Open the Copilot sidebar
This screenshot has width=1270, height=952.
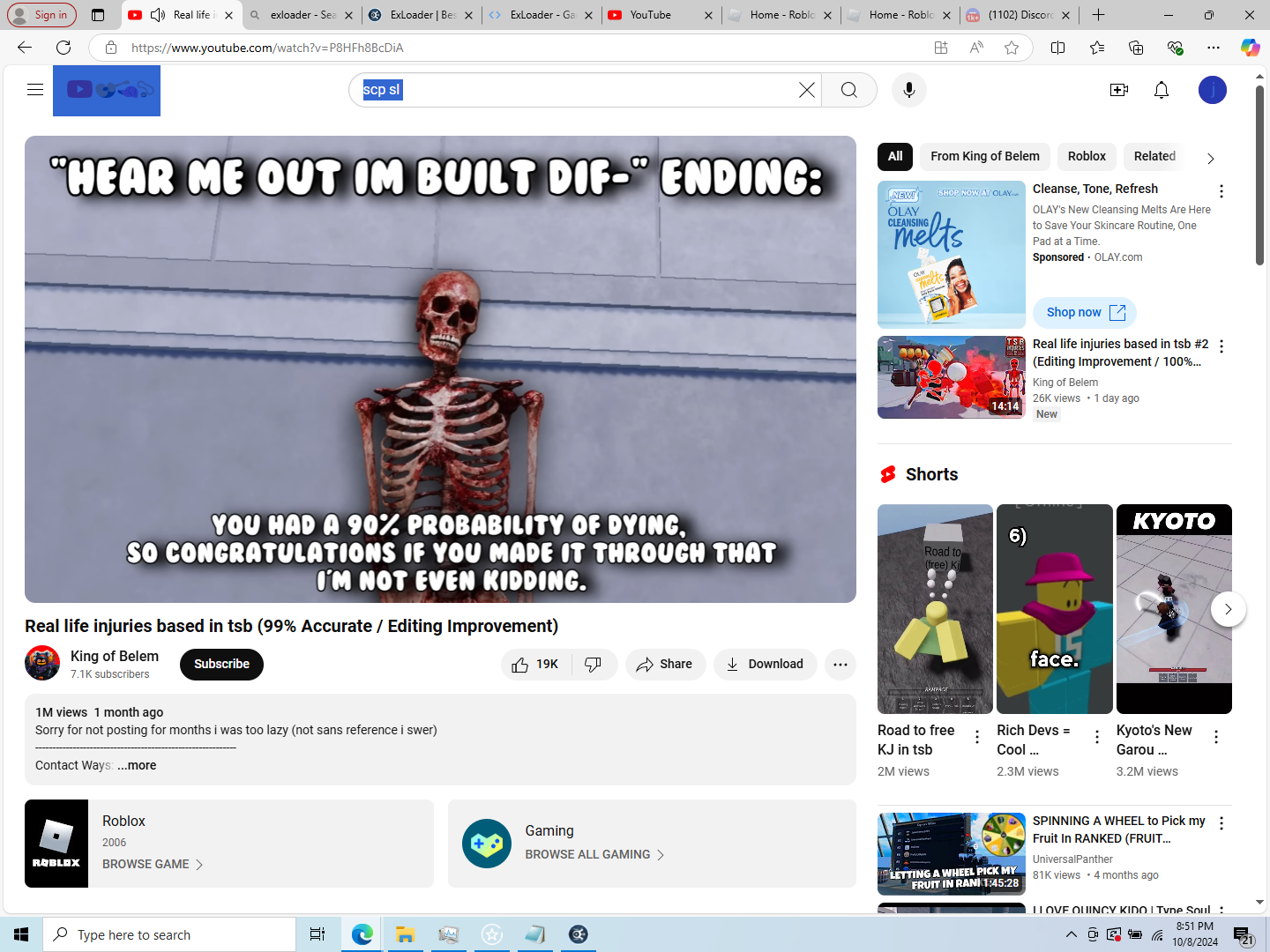click(1251, 48)
